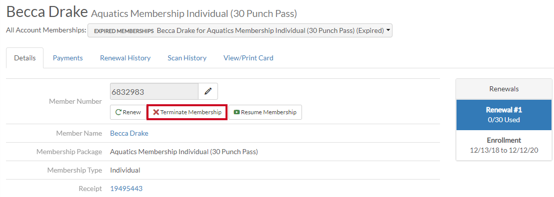Click the green Resume Membership play icon

coord(236,112)
